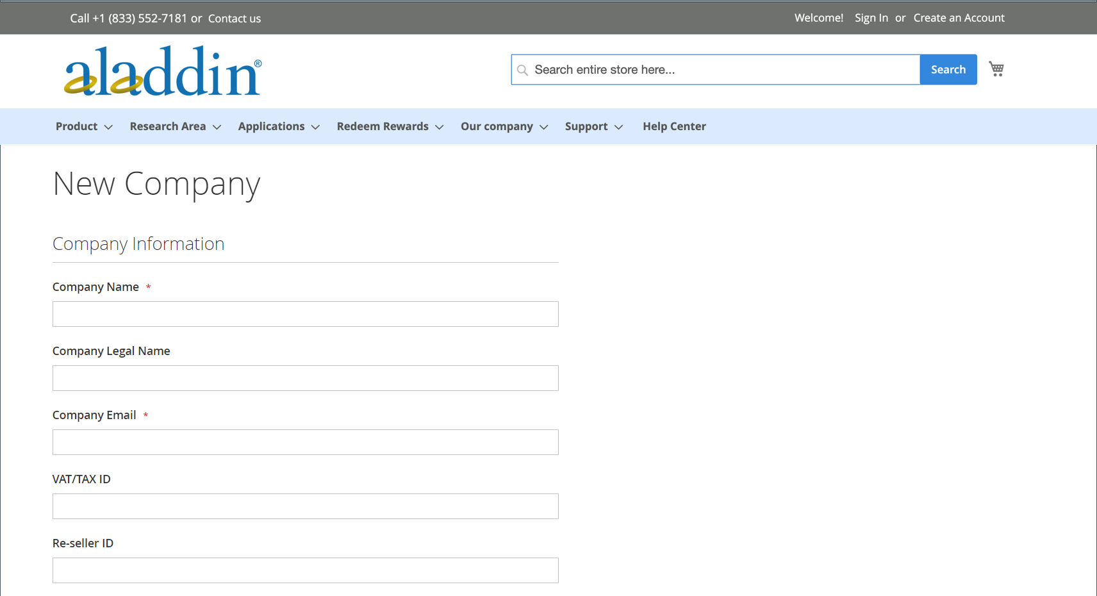Open the Applications menu
This screenshot has width=1097, height=596.
[x=271, y=126]
